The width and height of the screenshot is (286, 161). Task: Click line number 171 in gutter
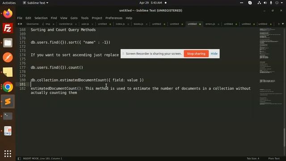tap(22, 42)
